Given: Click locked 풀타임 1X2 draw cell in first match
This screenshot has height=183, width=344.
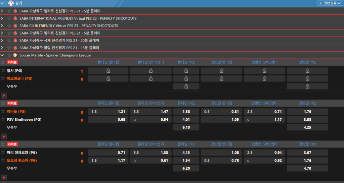Looking at the screenshot, I should 186,86.
